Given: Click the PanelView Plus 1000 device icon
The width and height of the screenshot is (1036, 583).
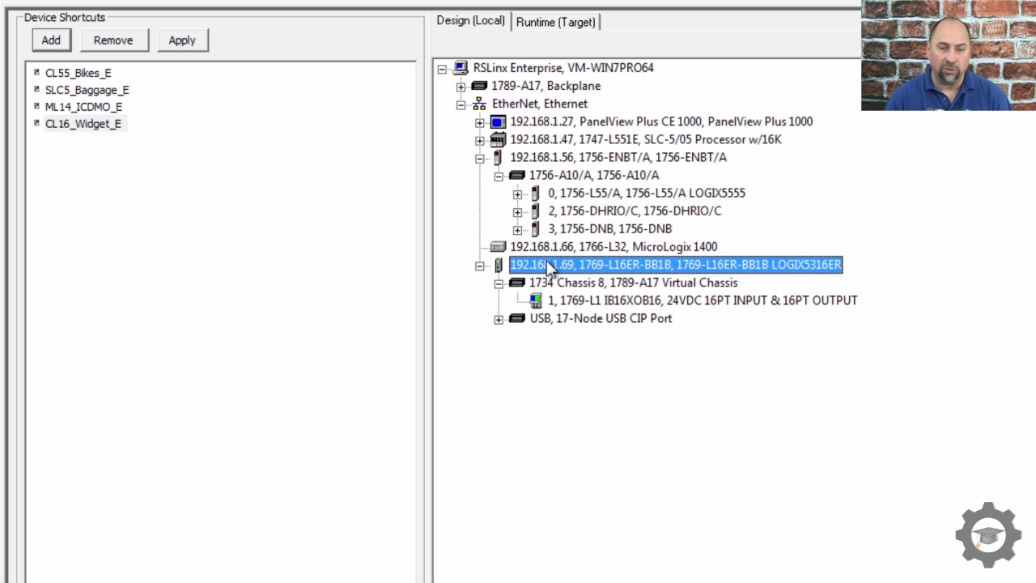Looking at the screenshot, I should (x=498, y=122).
